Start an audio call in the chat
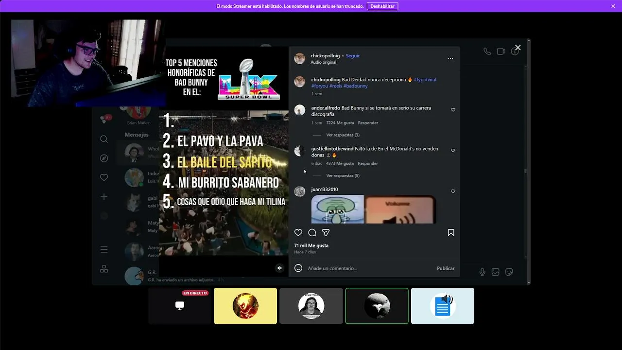Image resolution: width=622 pixels, height=350 pixels. point(487,52)
